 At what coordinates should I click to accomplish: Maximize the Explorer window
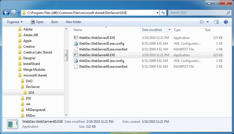[x=216, y=3]
